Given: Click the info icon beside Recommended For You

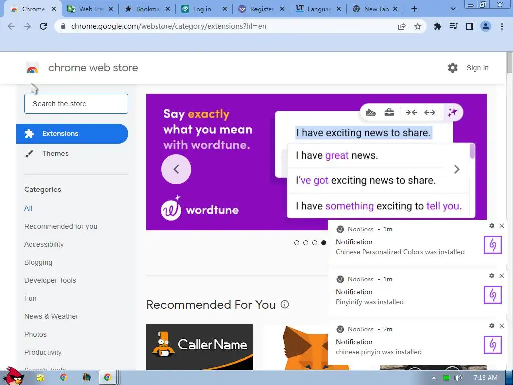Looking at the screenshot, I should [285, 304].
